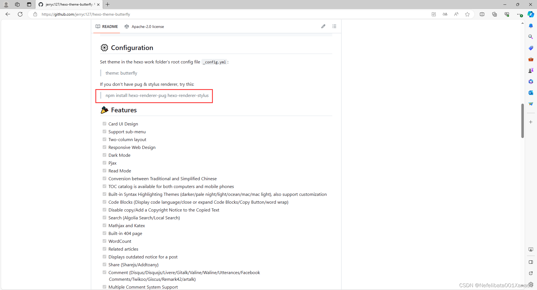Click the npm install hexo-renderer-pug command text
The height and width of the screenshot is (290, 537).
click(x=157, y=96)
